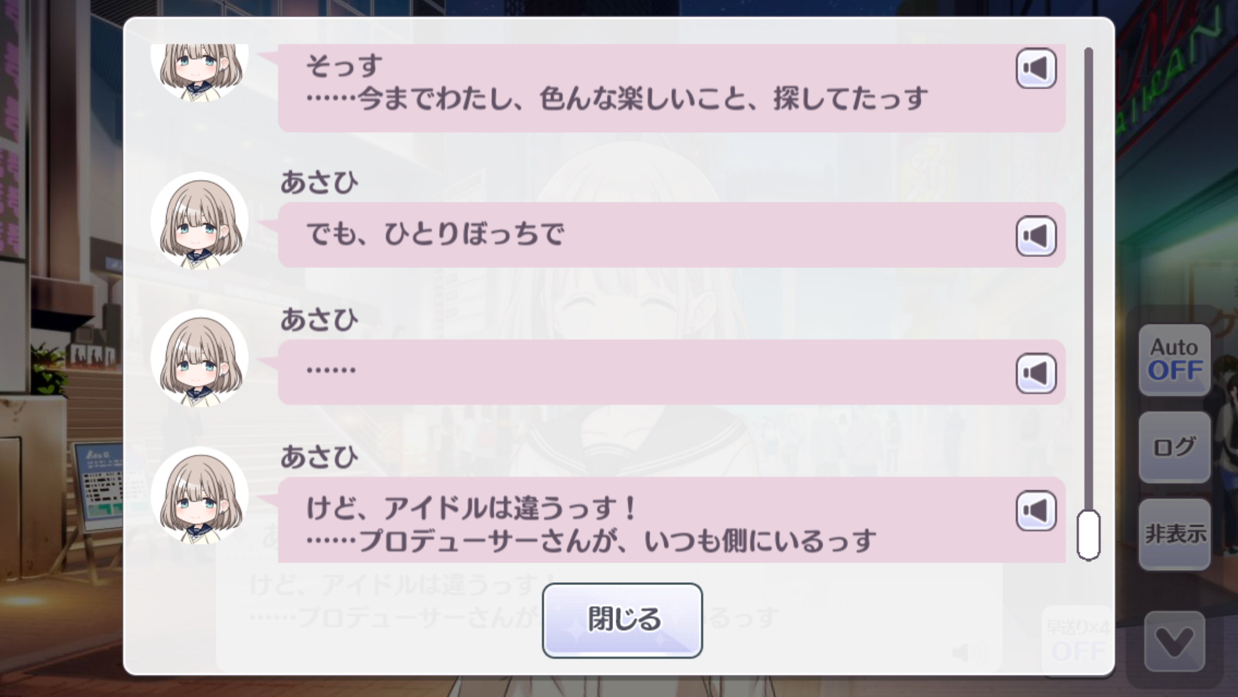The width and height of the screenshot is (1238, 697).
Task: Click the partially cut-off Asahi avatar at the top of the log
Action: pos(199,72)
